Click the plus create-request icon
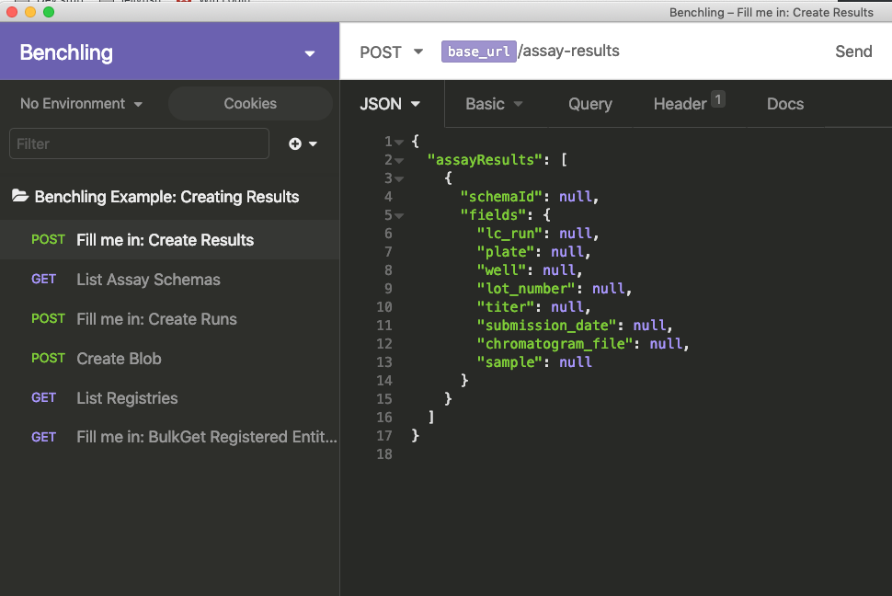 pos(294,143)
